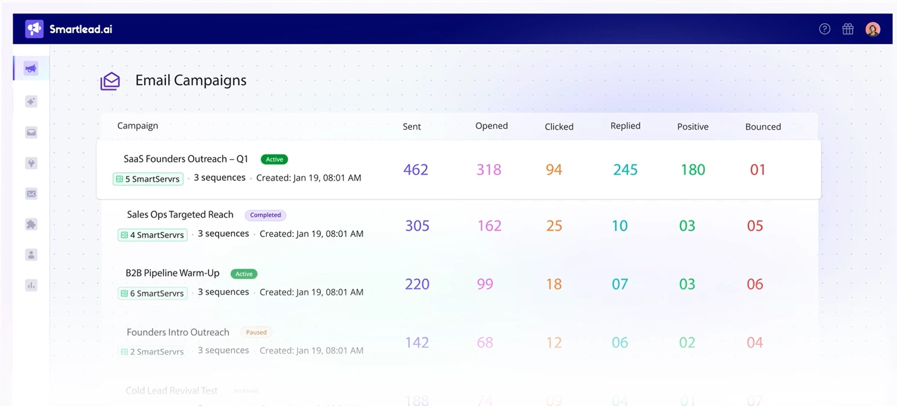Viewport: 897px width, 406px height.
Task: Click the 4 SmartServrs tag
Action: (x=153, y=235)
